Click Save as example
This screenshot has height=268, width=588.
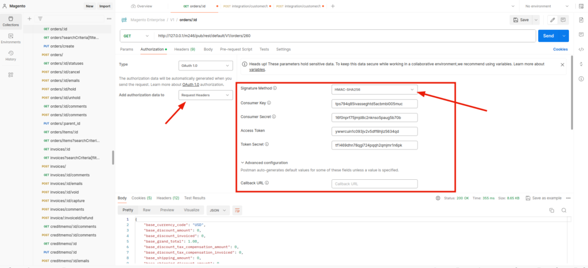click(544, 198)
